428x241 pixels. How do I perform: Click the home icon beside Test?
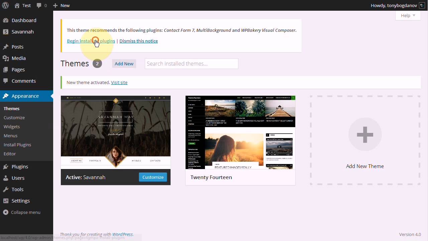(x=17, y=5)
